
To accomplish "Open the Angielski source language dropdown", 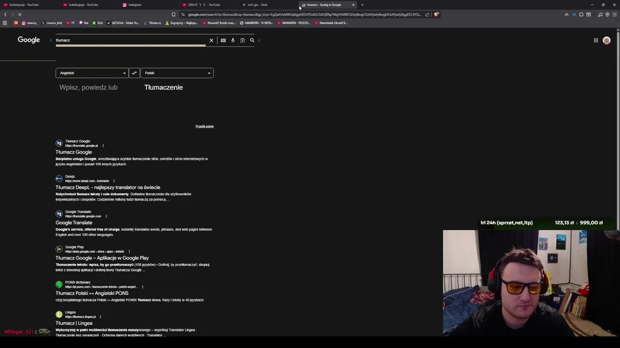I will click(92, 73).
